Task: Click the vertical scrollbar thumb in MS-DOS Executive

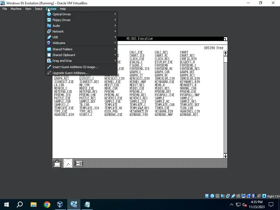Action: click(x=225, y=59)
